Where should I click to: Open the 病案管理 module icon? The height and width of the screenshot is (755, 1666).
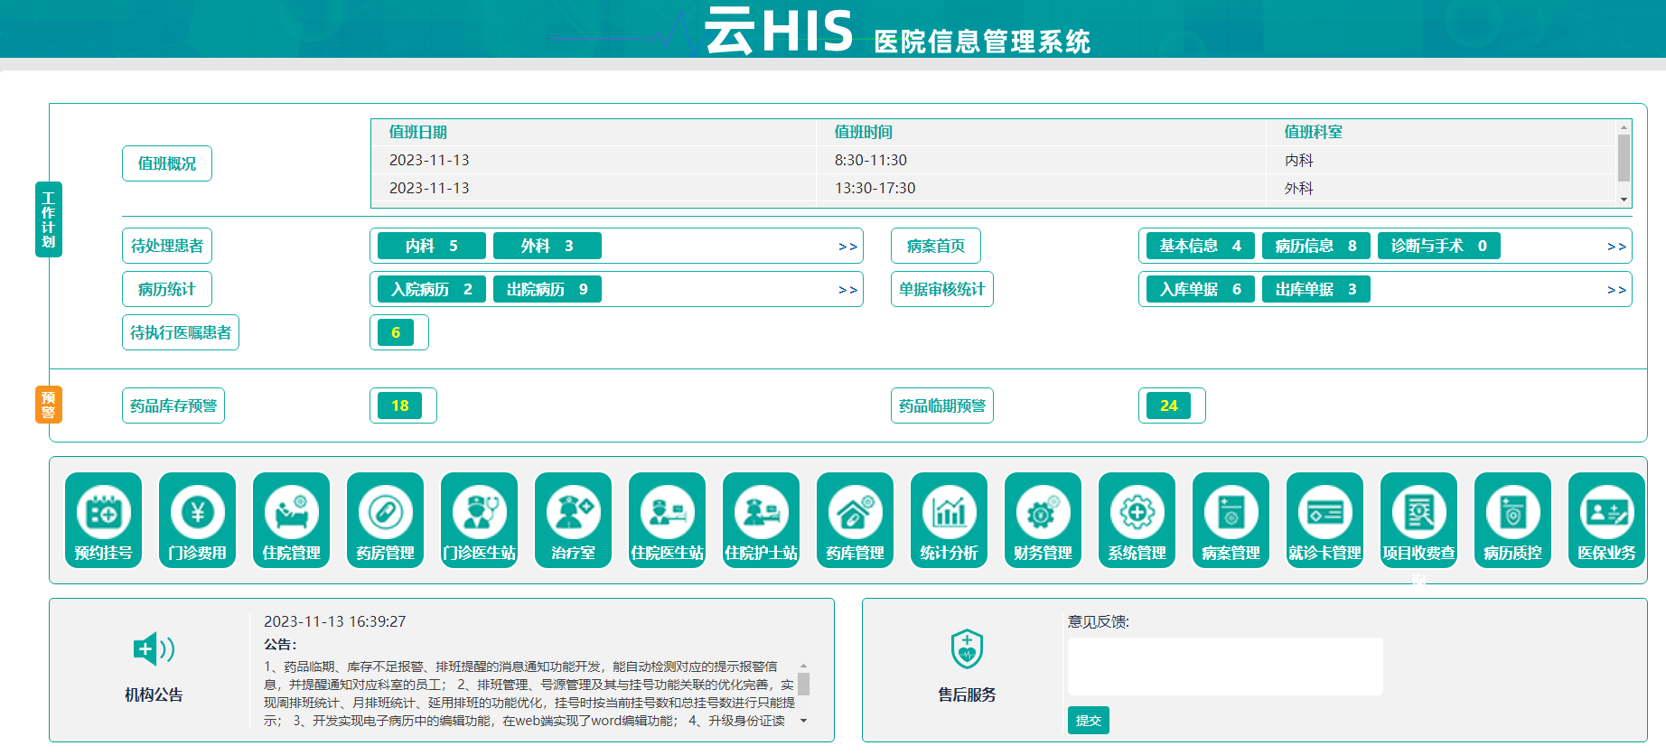click(1231, 520)
